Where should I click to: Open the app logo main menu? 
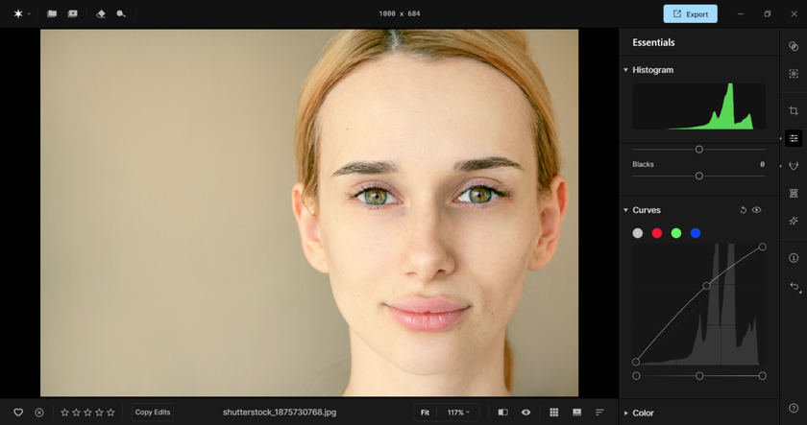[x=21, y=13]
